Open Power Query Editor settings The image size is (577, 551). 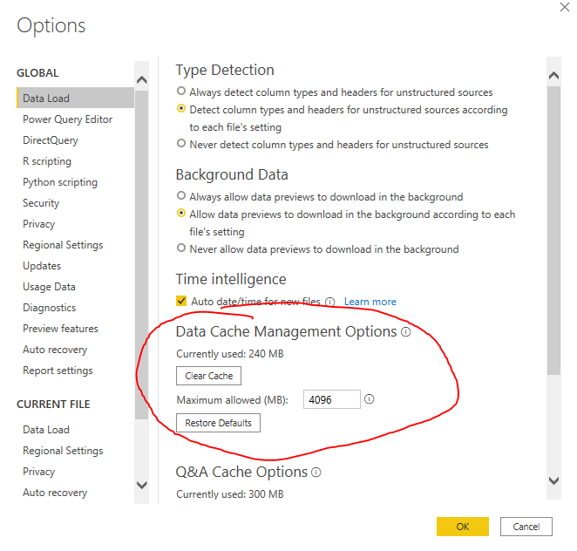tap(68, 119)
